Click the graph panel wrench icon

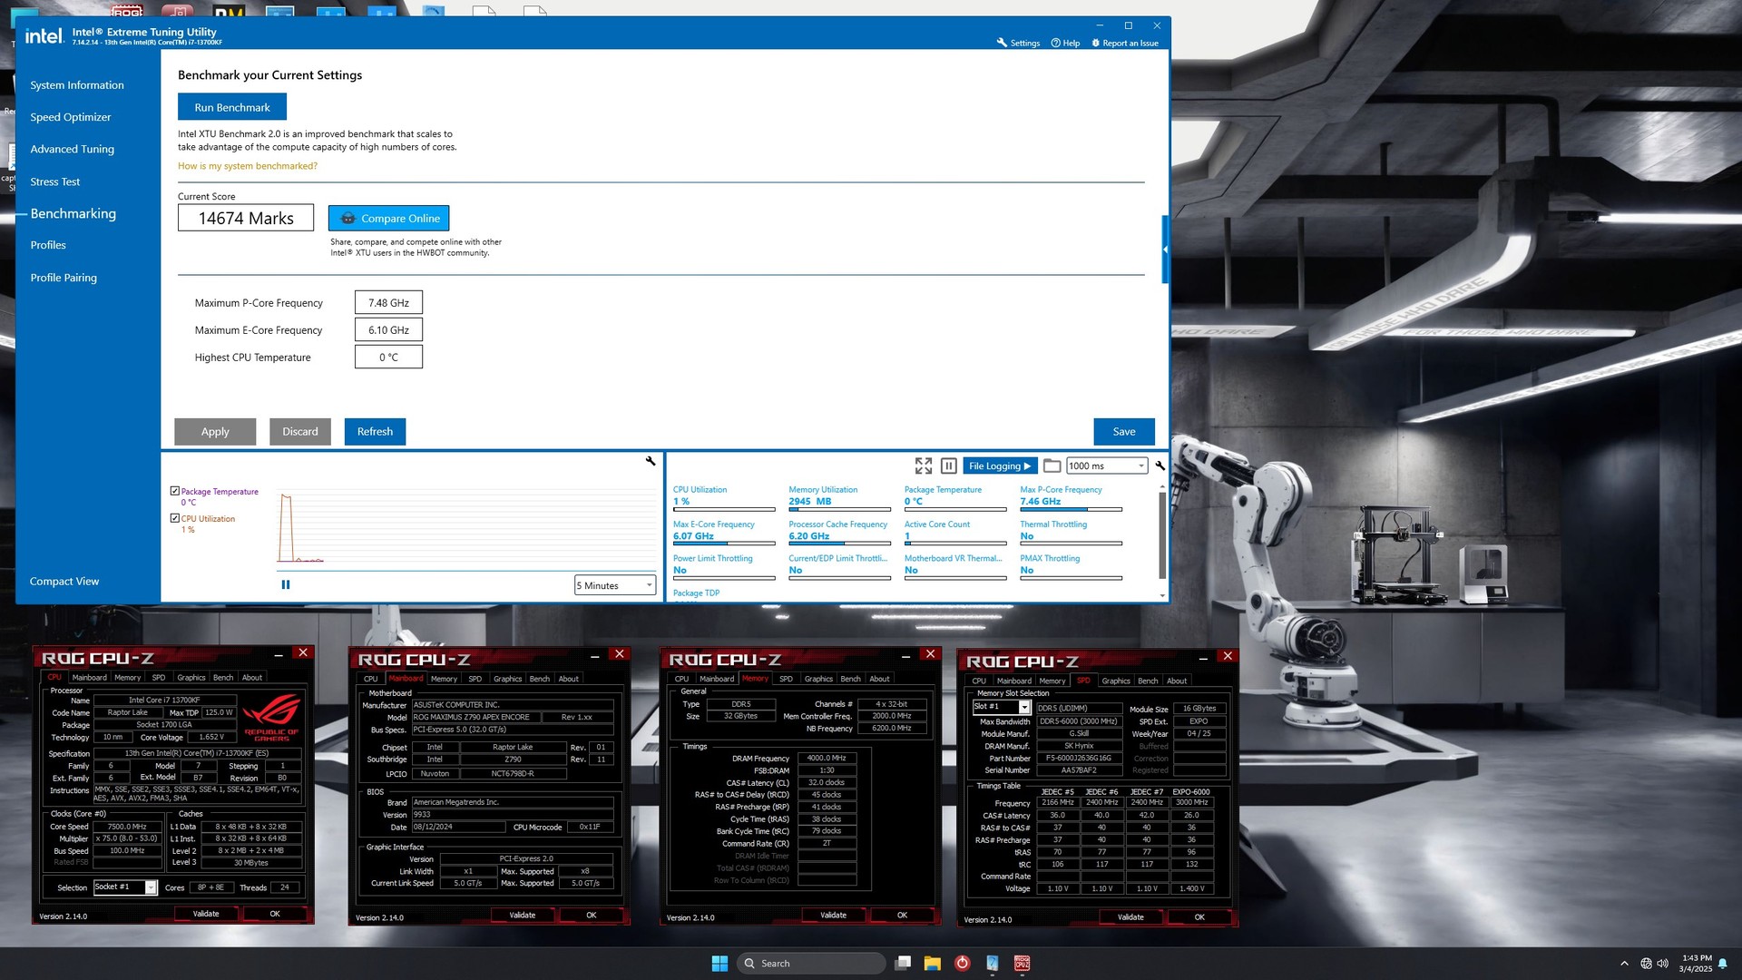coord(651,461)
